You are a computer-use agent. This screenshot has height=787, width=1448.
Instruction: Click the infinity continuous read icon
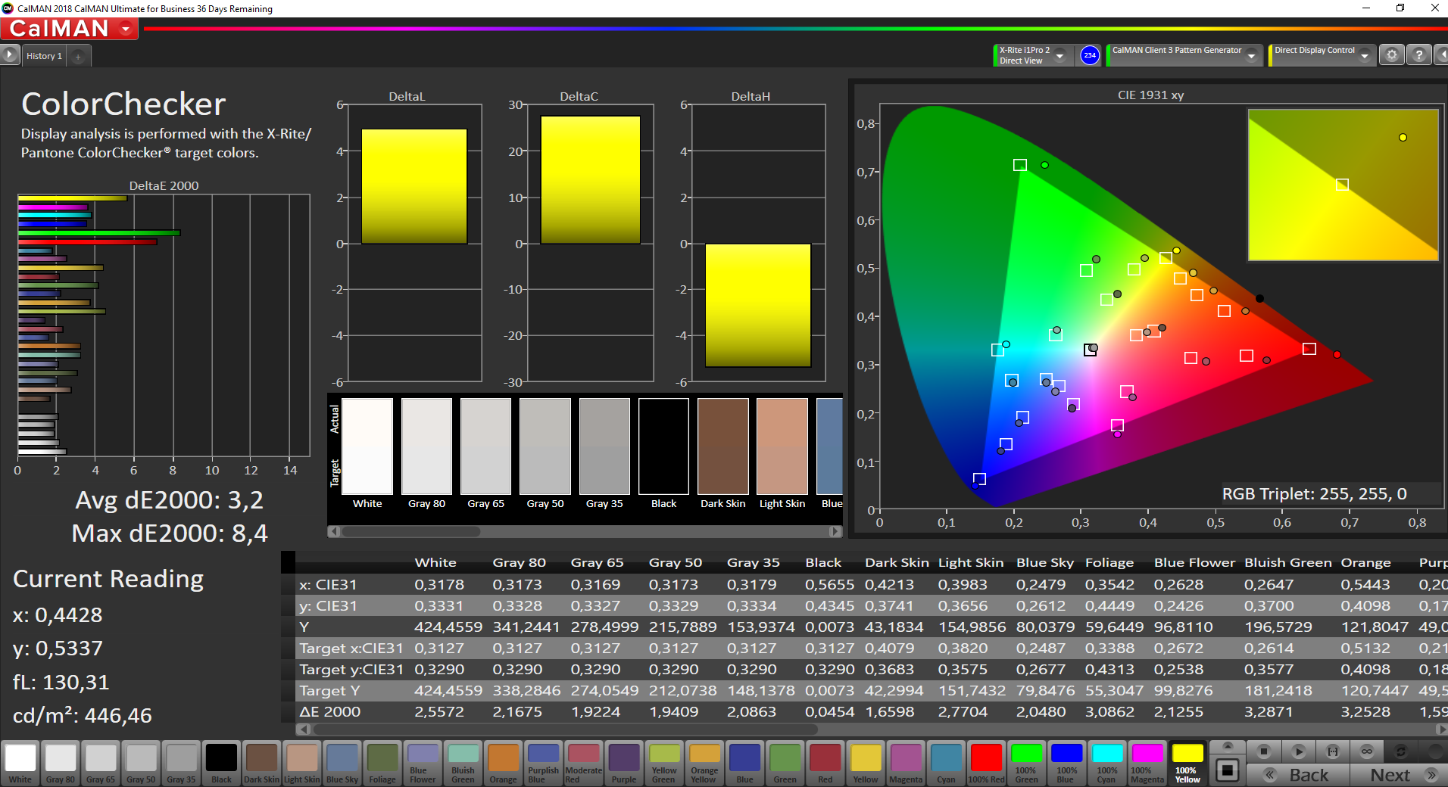1366,751
